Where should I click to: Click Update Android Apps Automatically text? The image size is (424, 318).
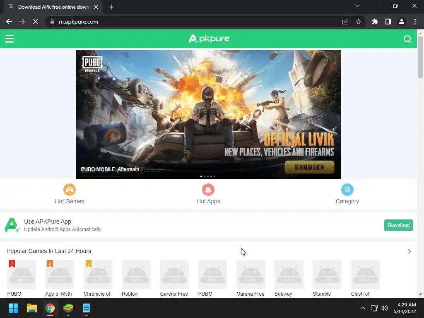63,229
